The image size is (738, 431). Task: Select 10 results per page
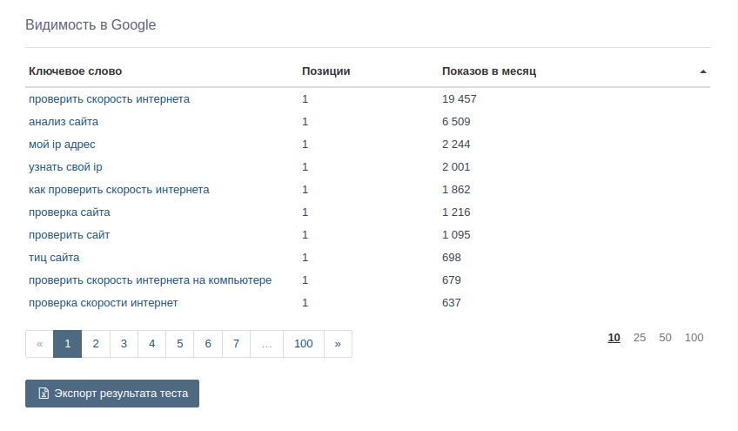click(614, 338)
